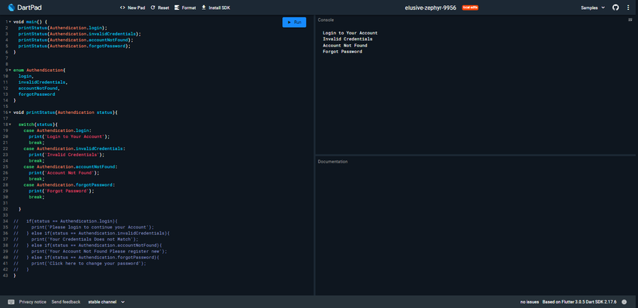The width and height of the screenshot is (638, 308).
Task: Click console output 'Account Not Found'
Action: pos(345,46)
